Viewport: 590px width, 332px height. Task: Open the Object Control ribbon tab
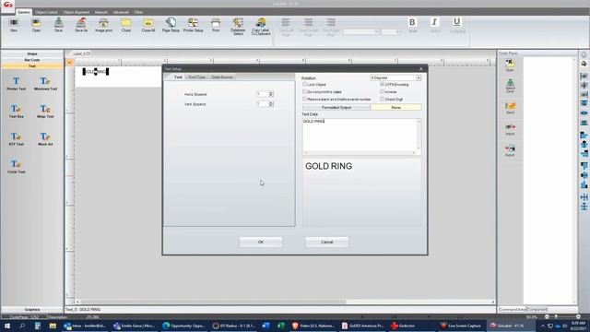pyautogui.click(x=47, y=12)
